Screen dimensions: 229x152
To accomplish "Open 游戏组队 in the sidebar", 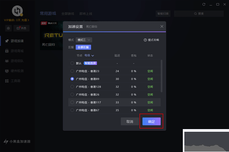I will pos(17,61).
